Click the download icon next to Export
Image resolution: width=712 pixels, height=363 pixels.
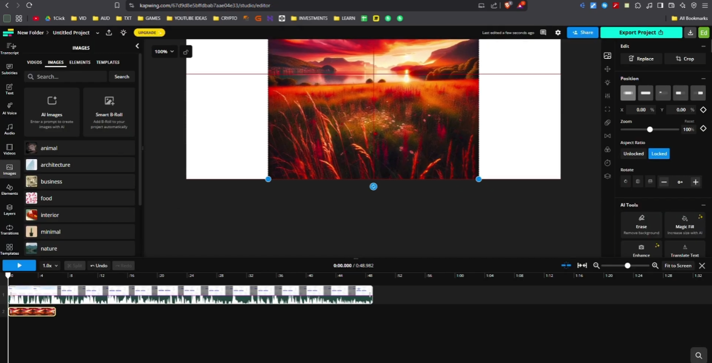tap(690, 33)
